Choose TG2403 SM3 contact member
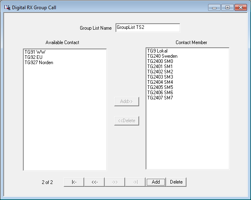This screenshot has width=251, height=200. point(160,77)
